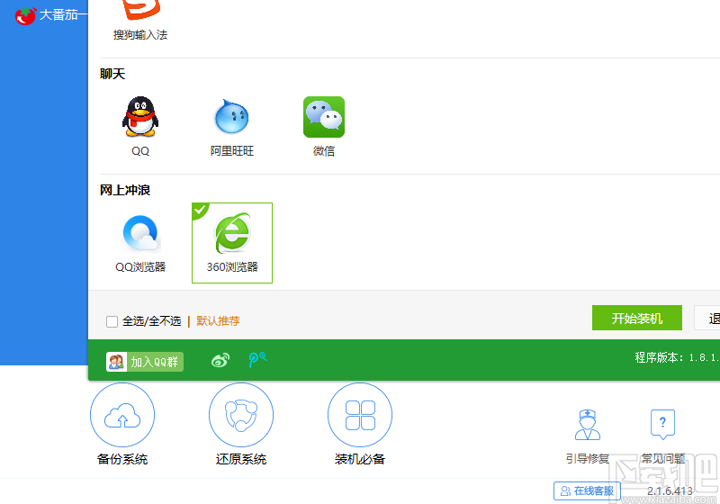The image size is (720, 504).
Task: Open 引导修复 doctor icon
Action: pyautogui.click(x=588, y=425)
